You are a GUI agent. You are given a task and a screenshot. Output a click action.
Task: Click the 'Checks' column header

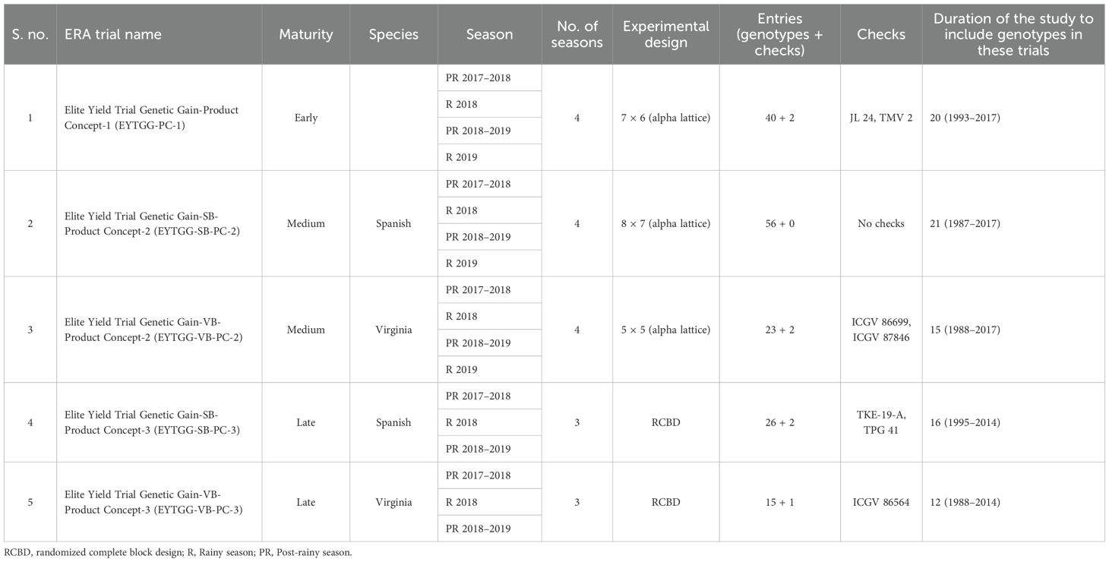(x=880, y=34)
